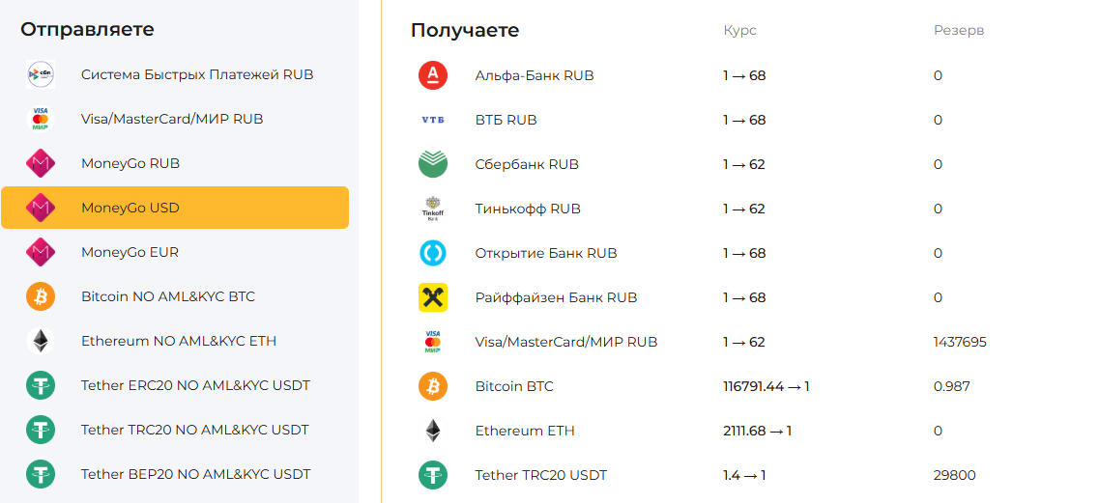Choose MoneyGo RUB as send currency
Viewport: 1099px width, 503px height.
click(x=130, y=163)
